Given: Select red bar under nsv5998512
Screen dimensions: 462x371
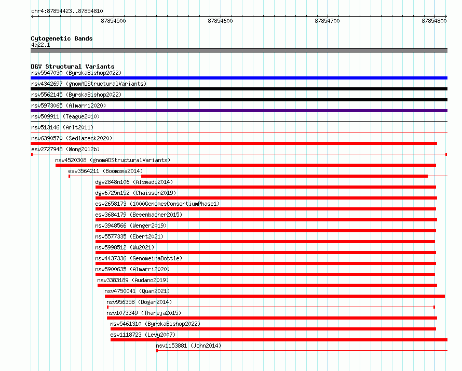Looking at the screenshot, I should point(265,253).
